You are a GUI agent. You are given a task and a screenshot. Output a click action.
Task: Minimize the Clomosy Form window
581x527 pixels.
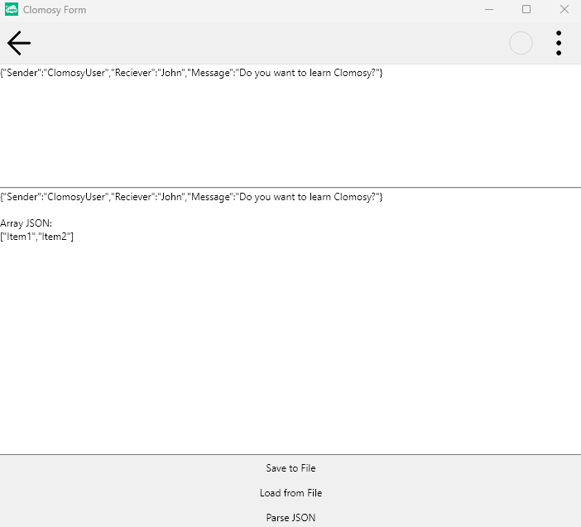click(488, 10)
